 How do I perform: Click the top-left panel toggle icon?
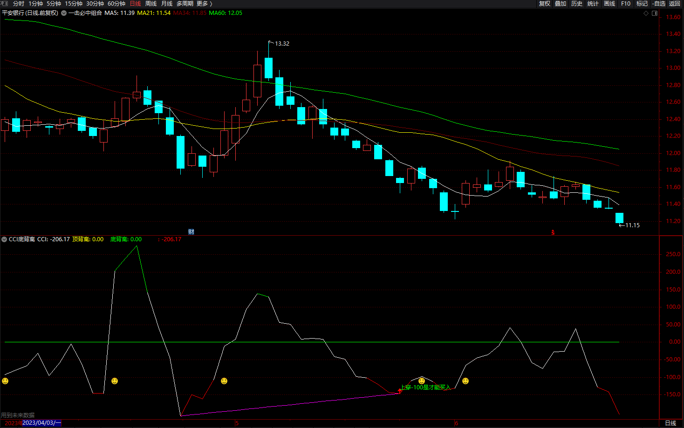[x=5, y=3]
